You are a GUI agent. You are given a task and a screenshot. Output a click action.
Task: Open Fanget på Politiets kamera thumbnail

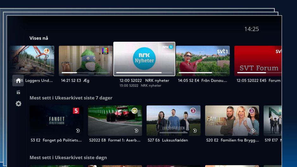(56, 121)
